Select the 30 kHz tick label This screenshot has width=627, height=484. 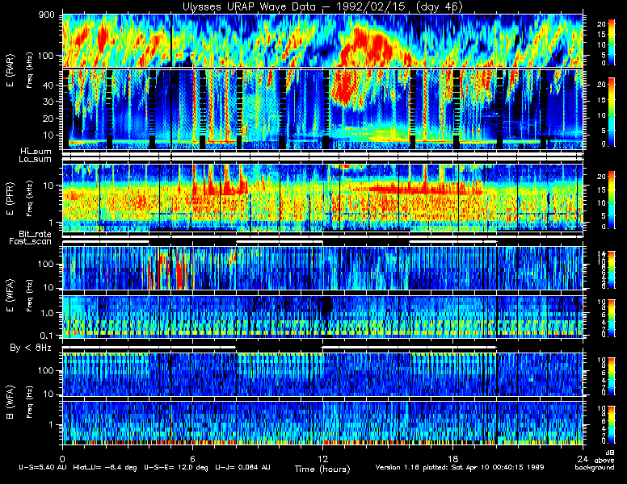(48, 102)
